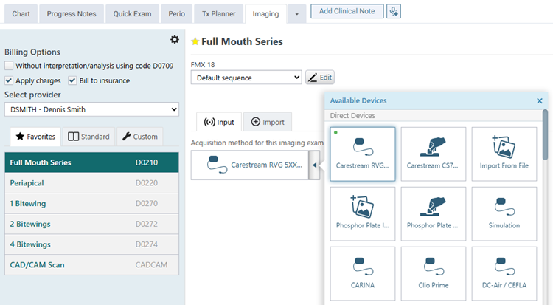Click the Add Clinical Note button
This screenshot has height=305, width=553.
346,11
